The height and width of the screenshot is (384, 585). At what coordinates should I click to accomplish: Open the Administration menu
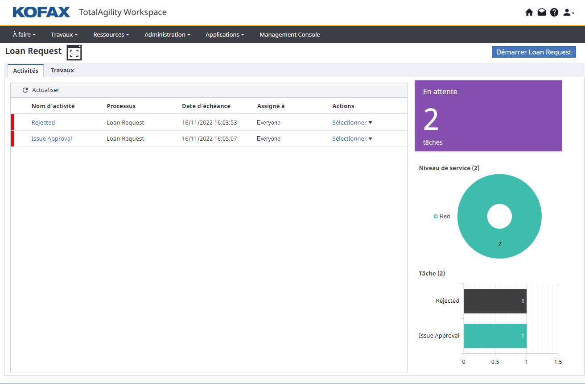click(x=167, y=34)
